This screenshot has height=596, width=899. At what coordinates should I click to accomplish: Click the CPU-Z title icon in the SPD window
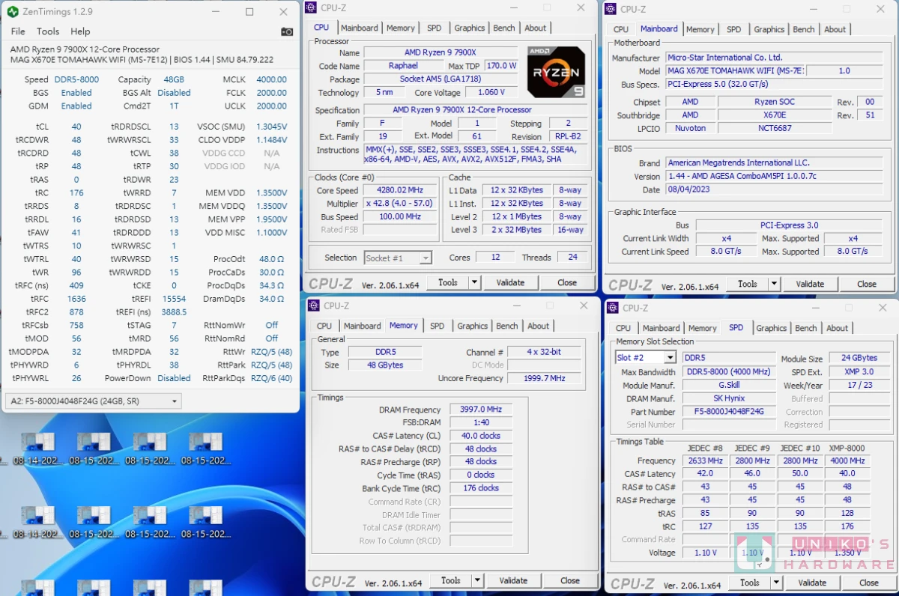[x=614, y=308]
